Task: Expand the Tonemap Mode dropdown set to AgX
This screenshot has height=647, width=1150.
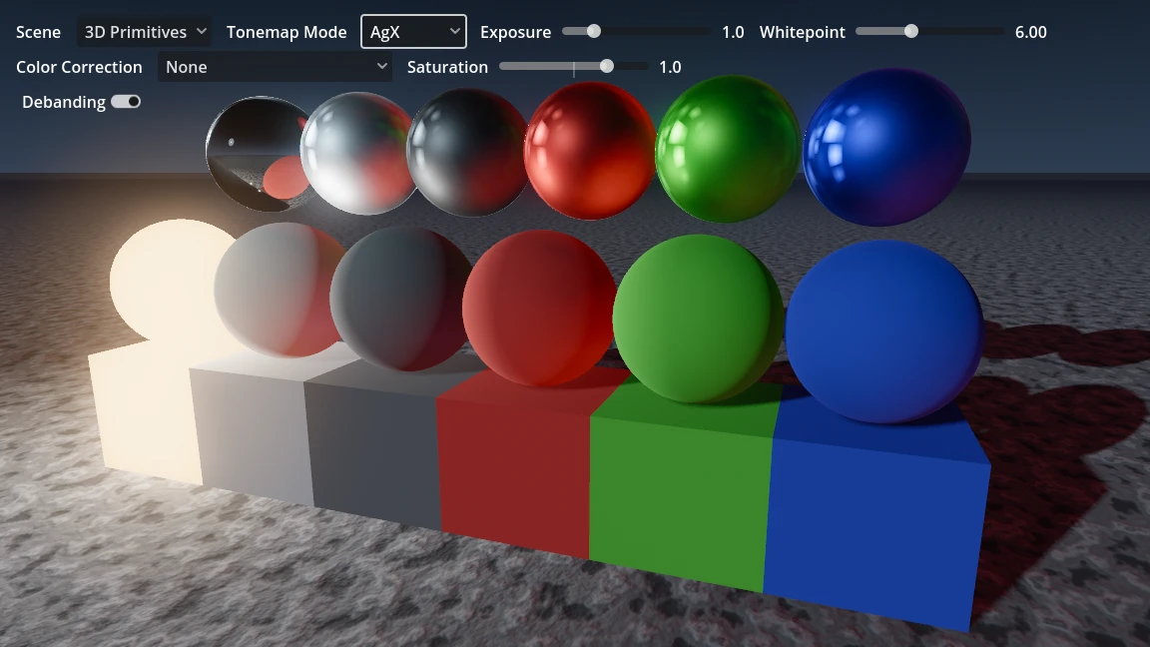Action: click(x=413, y=32)
